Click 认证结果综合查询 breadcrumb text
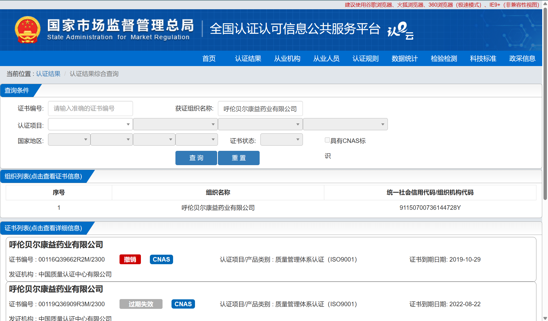Viewport: 548px width, 321px height. pos(94,74)
